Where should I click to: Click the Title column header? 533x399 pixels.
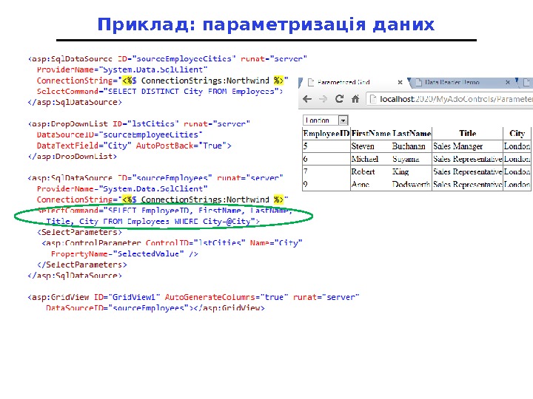click(x=467, y=133)
